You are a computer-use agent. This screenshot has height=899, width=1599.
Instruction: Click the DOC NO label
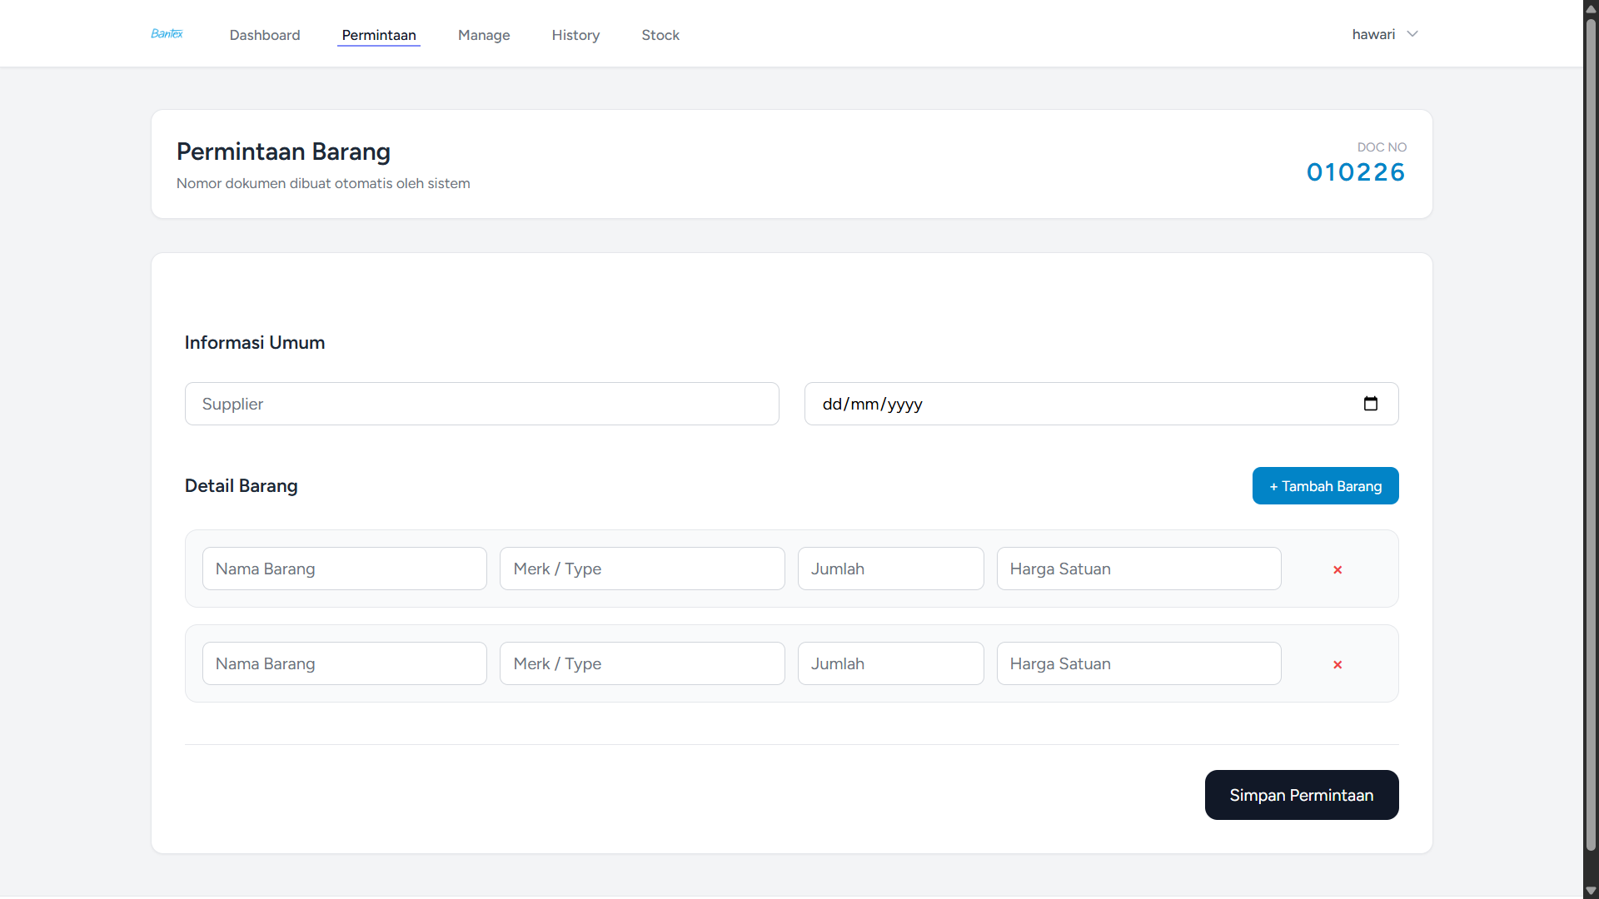pos(1382,147)
